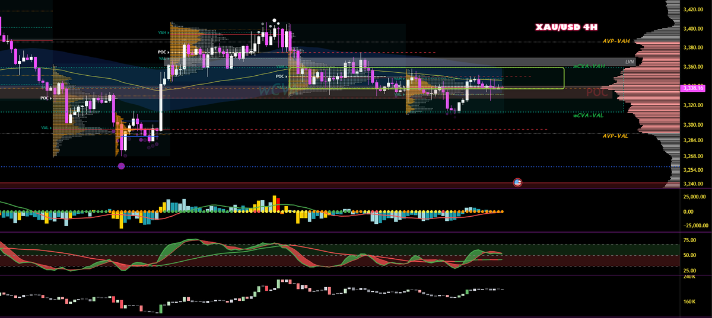This screenshot has width=712, height=318.
Task: Click the 3,268.00 price axis value
Action: (x=693, y=156)
